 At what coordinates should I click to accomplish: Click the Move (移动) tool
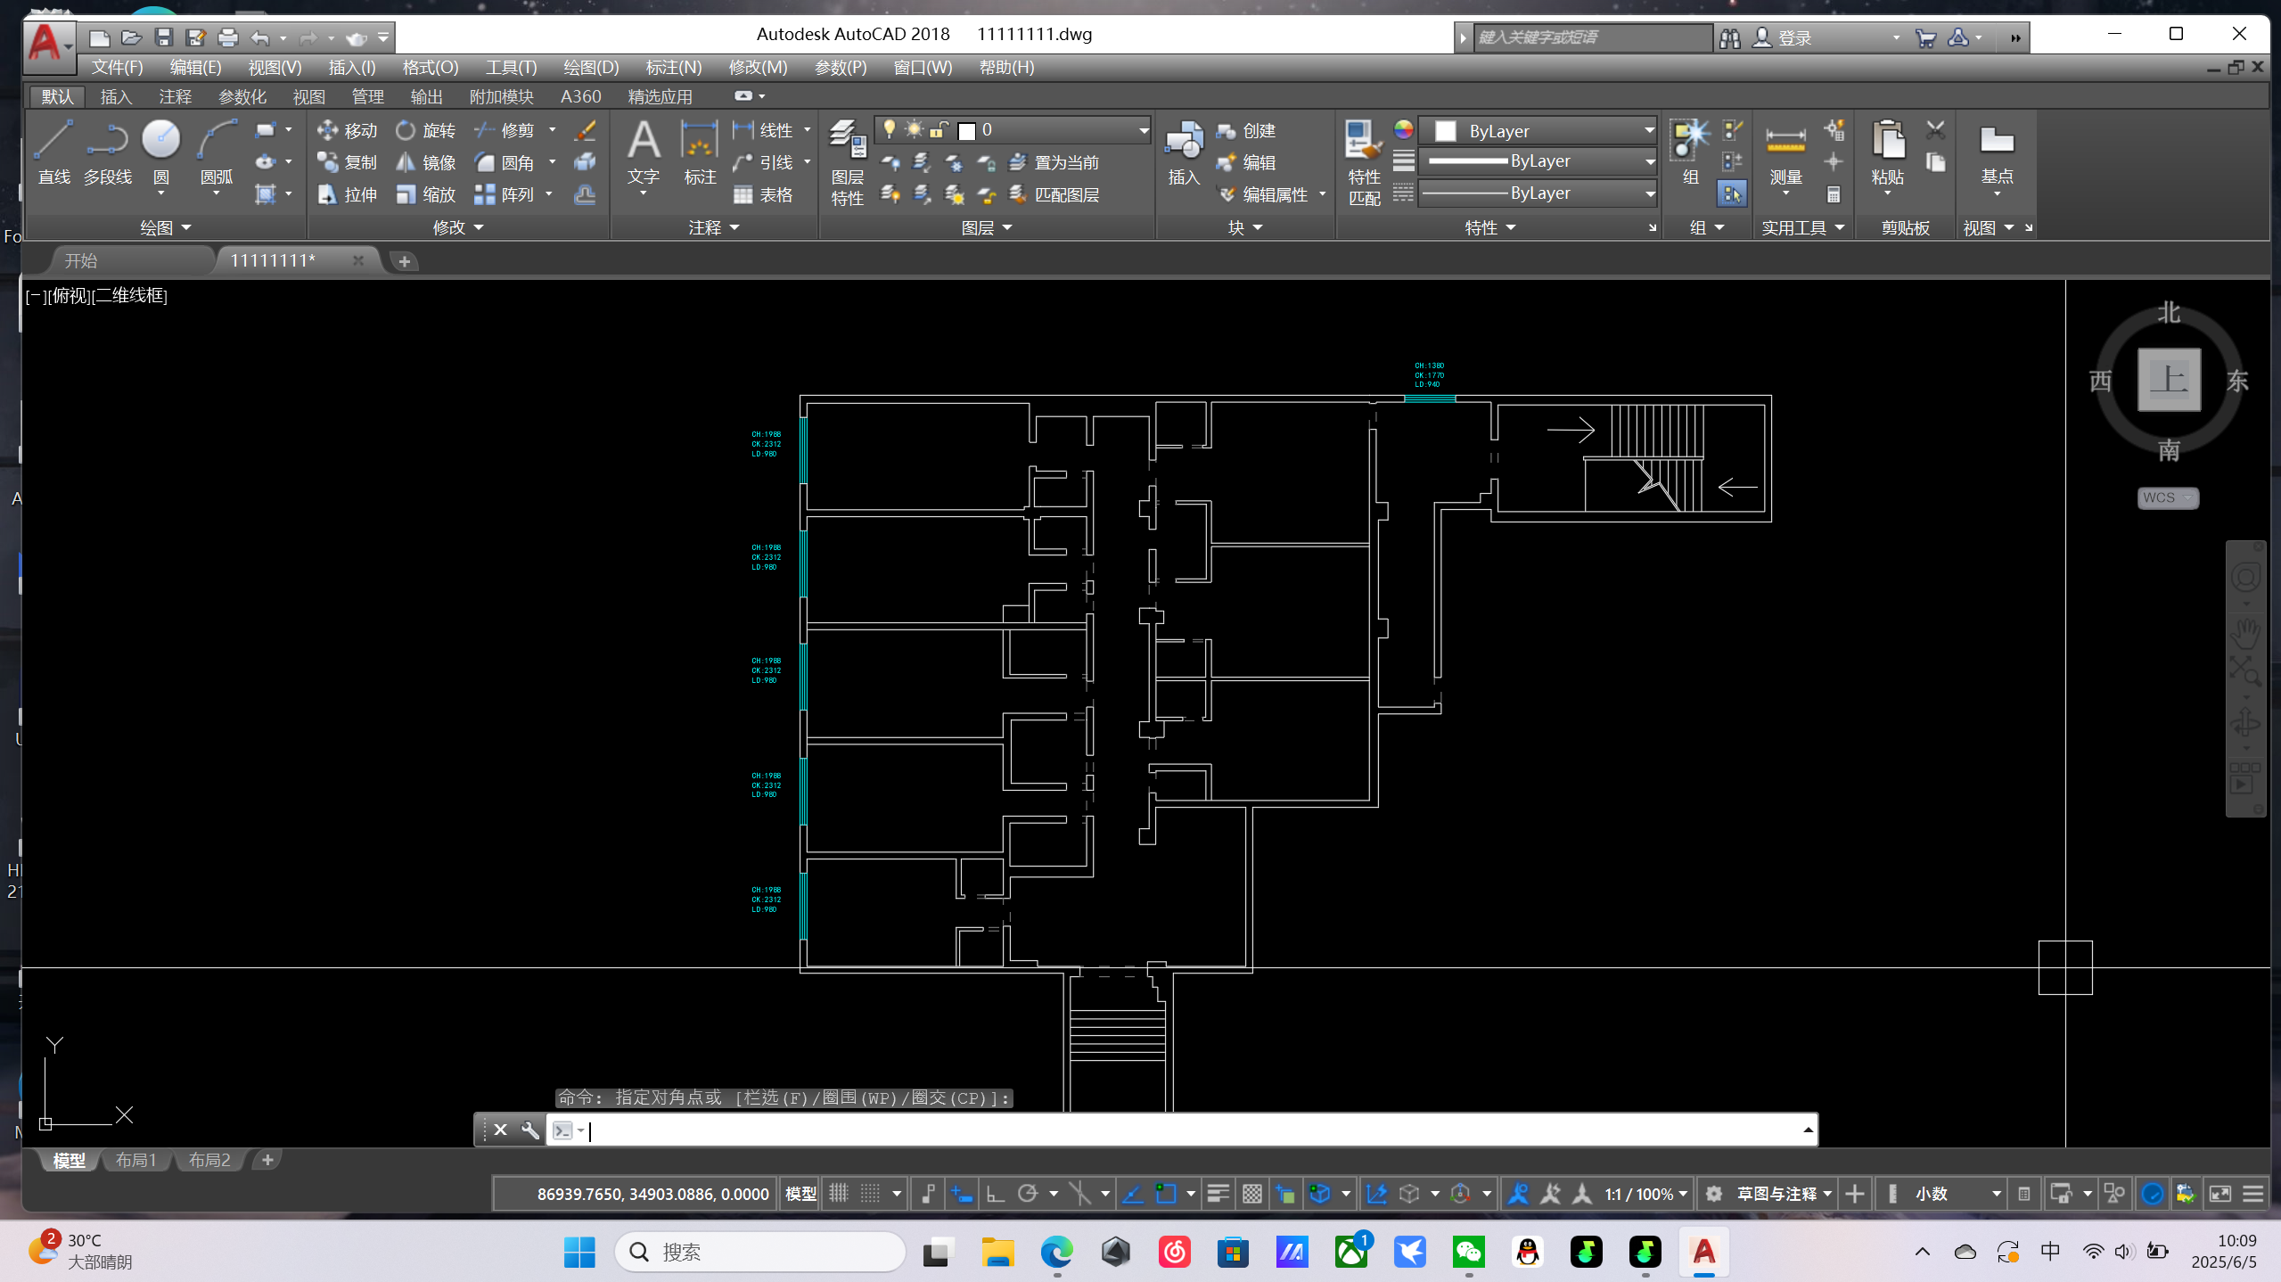[348, 131]
